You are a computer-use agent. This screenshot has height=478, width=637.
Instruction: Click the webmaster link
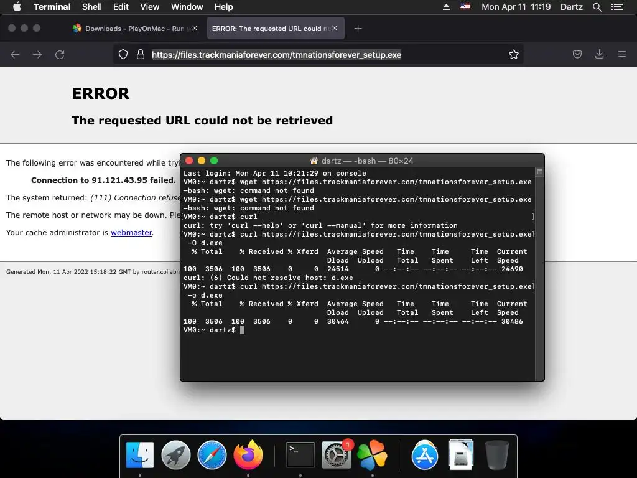[x=131, y=233]
